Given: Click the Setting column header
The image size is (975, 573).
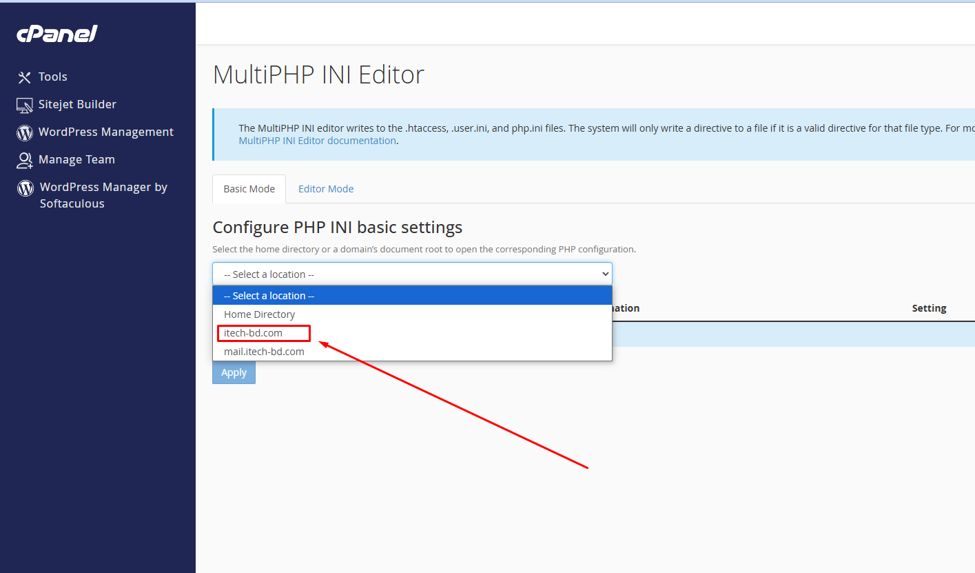Looking at the screenshot, I should [x=929, y=308].
